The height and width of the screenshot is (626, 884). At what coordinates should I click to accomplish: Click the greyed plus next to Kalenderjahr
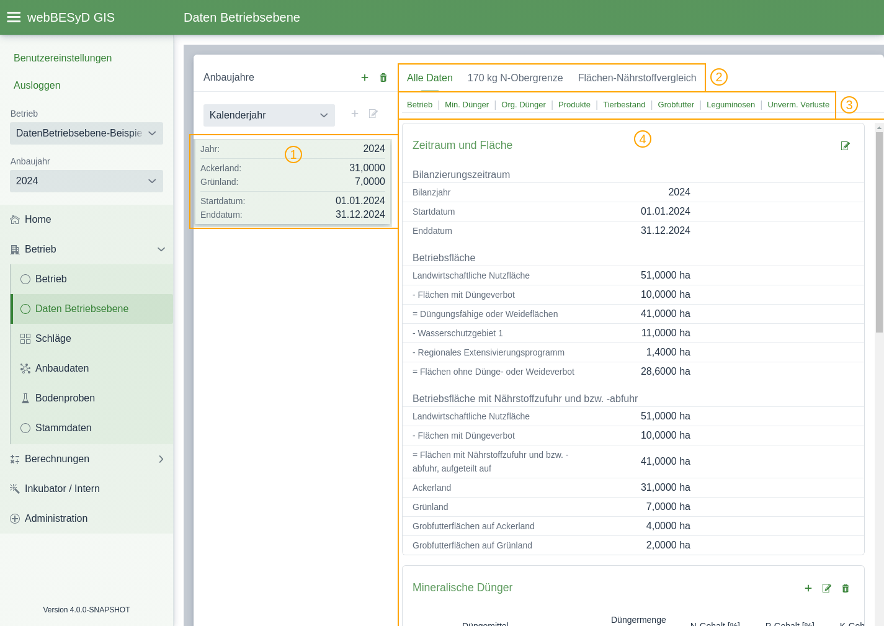[355, 114]
